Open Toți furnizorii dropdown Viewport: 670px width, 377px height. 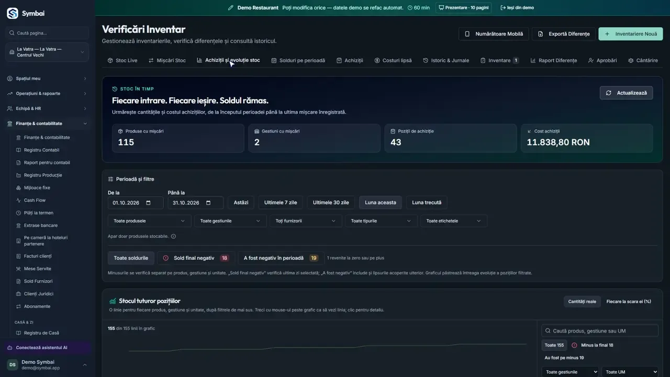pyautogui.click(x=305, y=221)
